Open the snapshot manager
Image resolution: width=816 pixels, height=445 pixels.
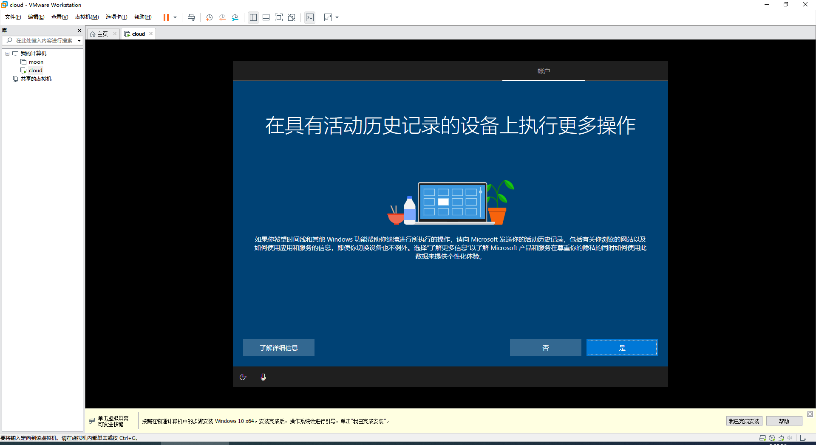pyautogui.click(x=235, y=17)
